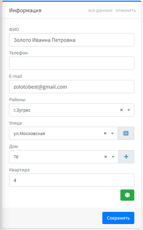Image resolution: width=143 pixels, height=230 pixels.
Task: Click the selected house number 76
Action: pyautogui.click(x=16, y=157)
